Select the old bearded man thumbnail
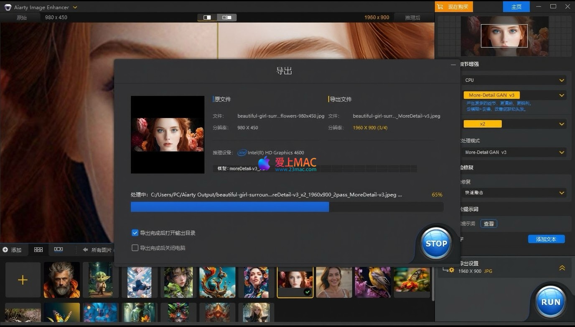575x327 pixels. click(62, 280)
